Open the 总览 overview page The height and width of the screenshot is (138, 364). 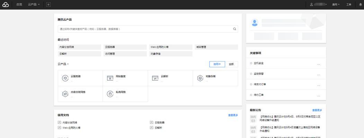[19, 4]
